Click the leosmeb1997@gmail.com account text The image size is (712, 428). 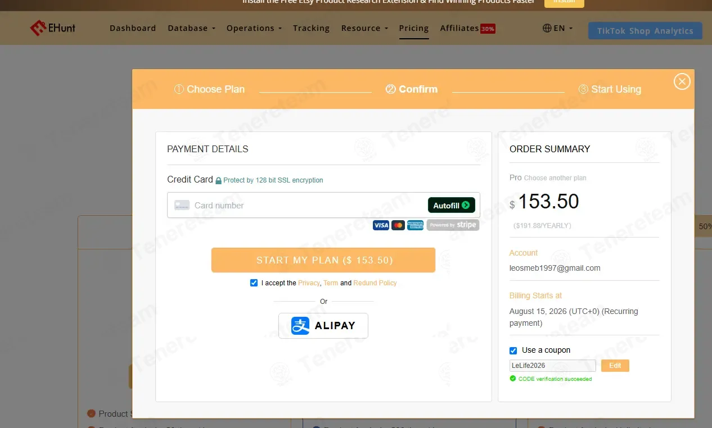tap(555, 268)
